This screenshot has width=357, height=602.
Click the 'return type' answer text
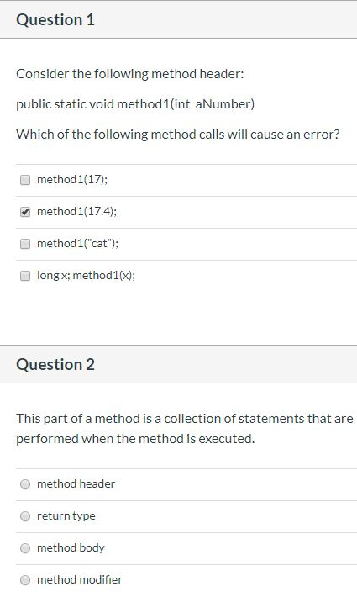tap(66, 515)
